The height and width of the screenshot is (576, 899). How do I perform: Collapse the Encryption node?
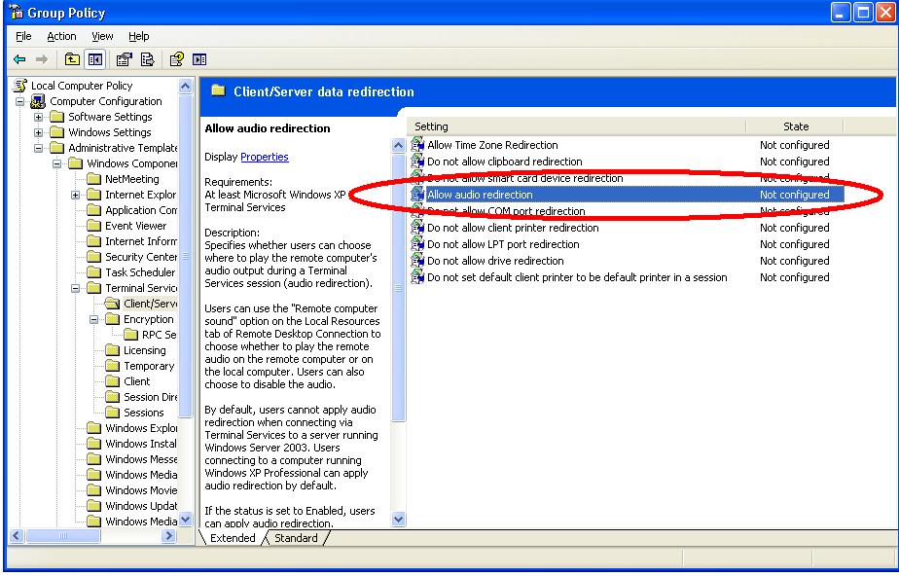[x=93, y=319]
